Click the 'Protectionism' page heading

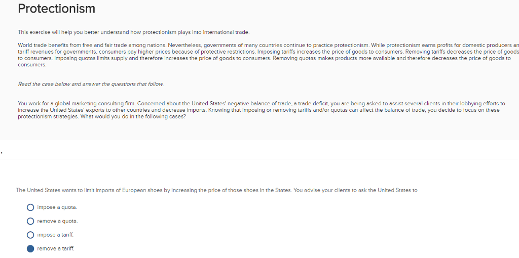[x=56, y=9]
